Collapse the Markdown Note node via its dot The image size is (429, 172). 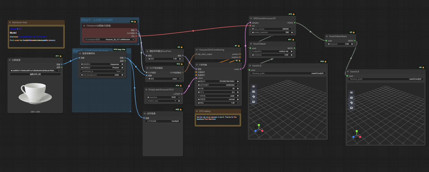pyautogui.click(x=10, y=22)
